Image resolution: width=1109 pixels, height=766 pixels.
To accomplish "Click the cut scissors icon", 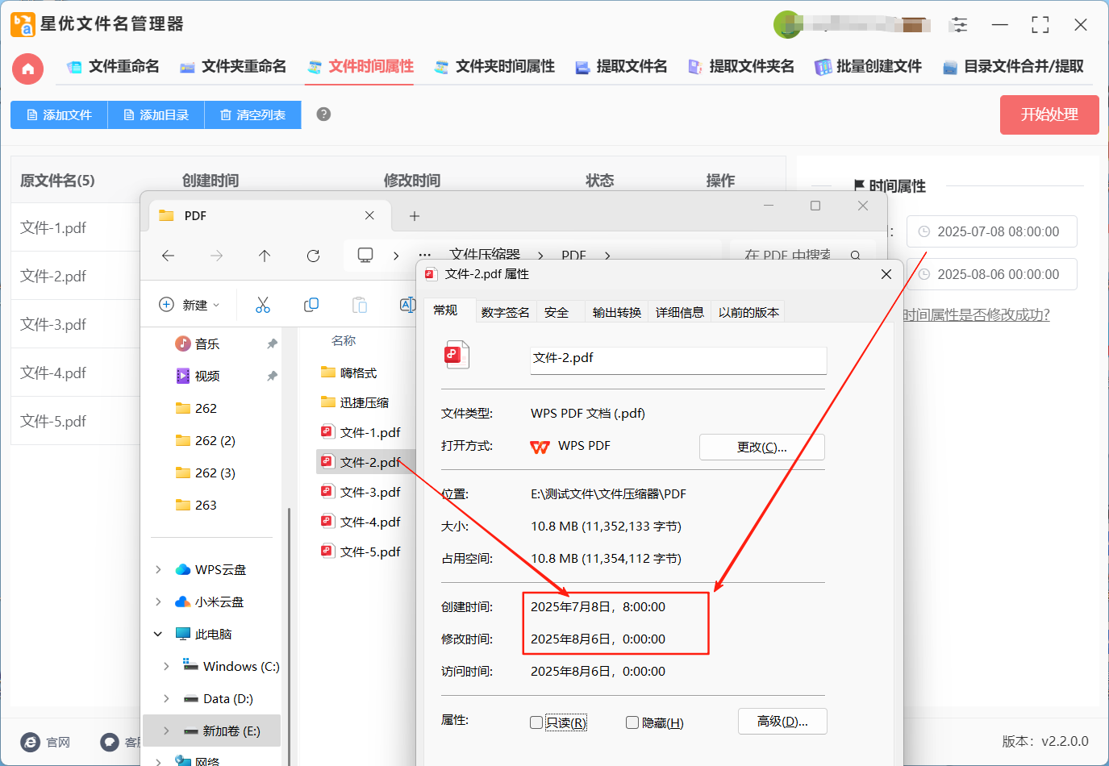I will (x=263, y=305).
